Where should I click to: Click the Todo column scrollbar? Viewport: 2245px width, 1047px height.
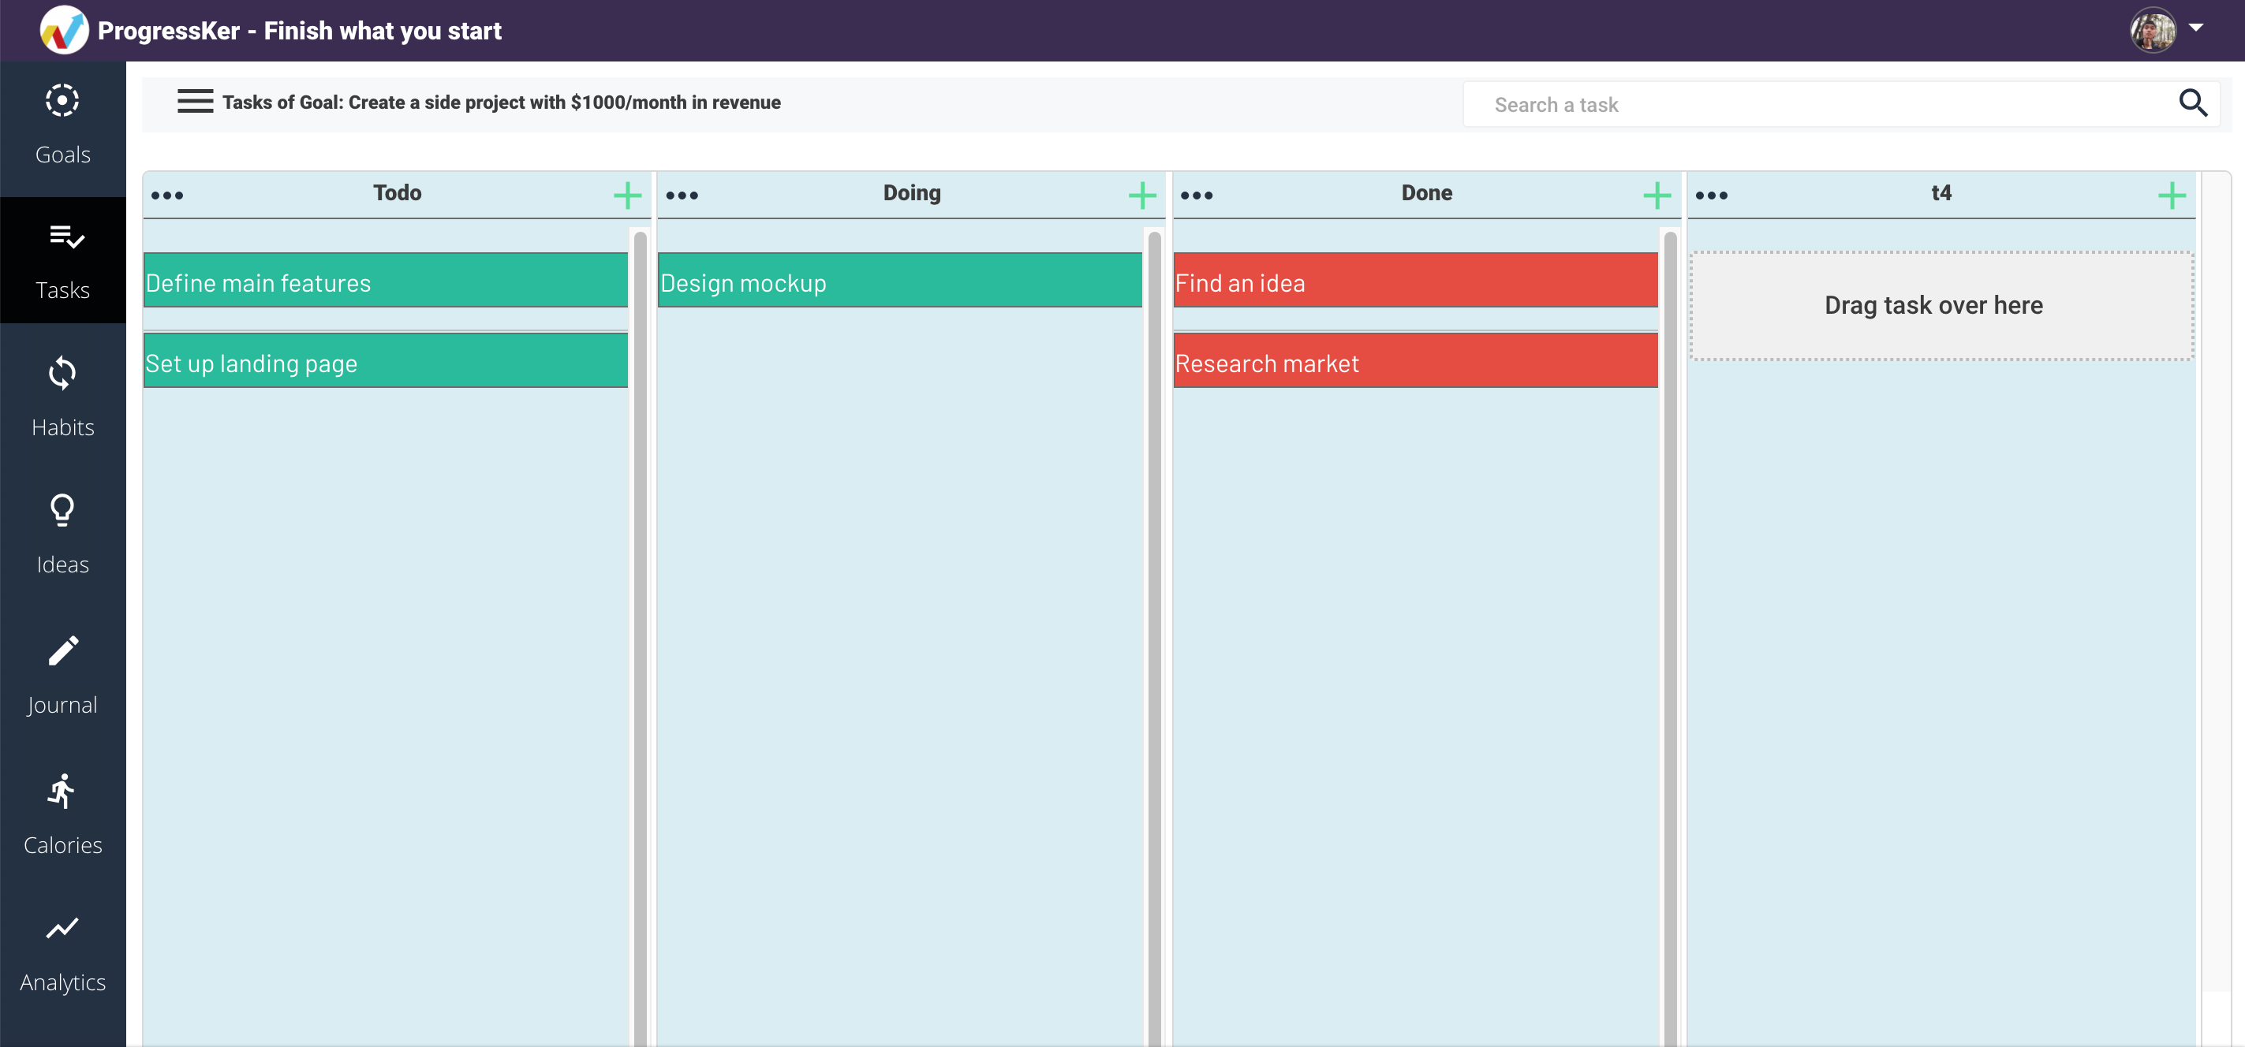[641, 609]
